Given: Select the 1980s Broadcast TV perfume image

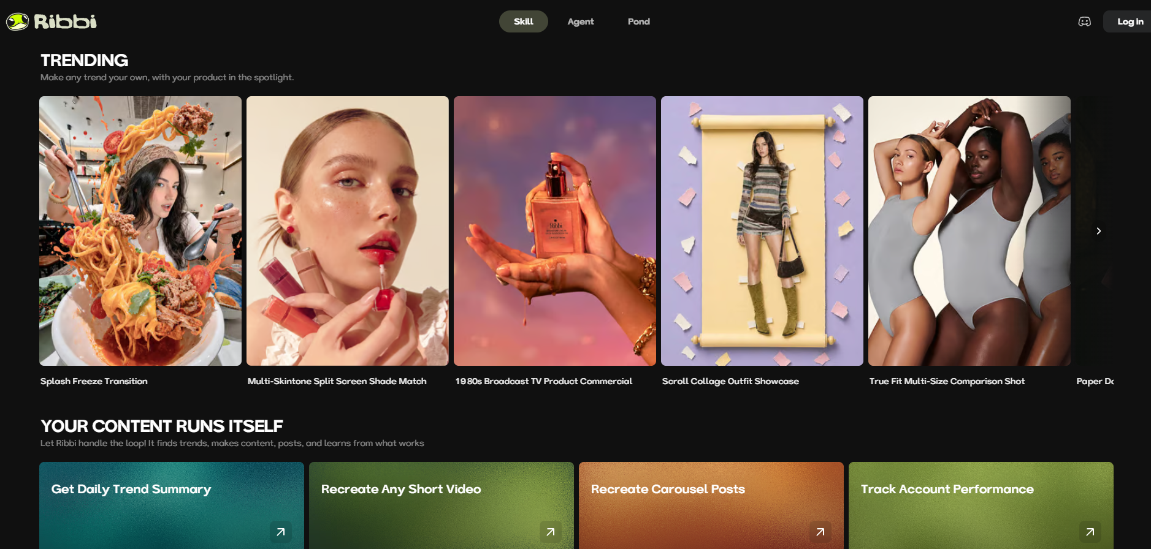Looking at the screenshot, I should point(555,231).
